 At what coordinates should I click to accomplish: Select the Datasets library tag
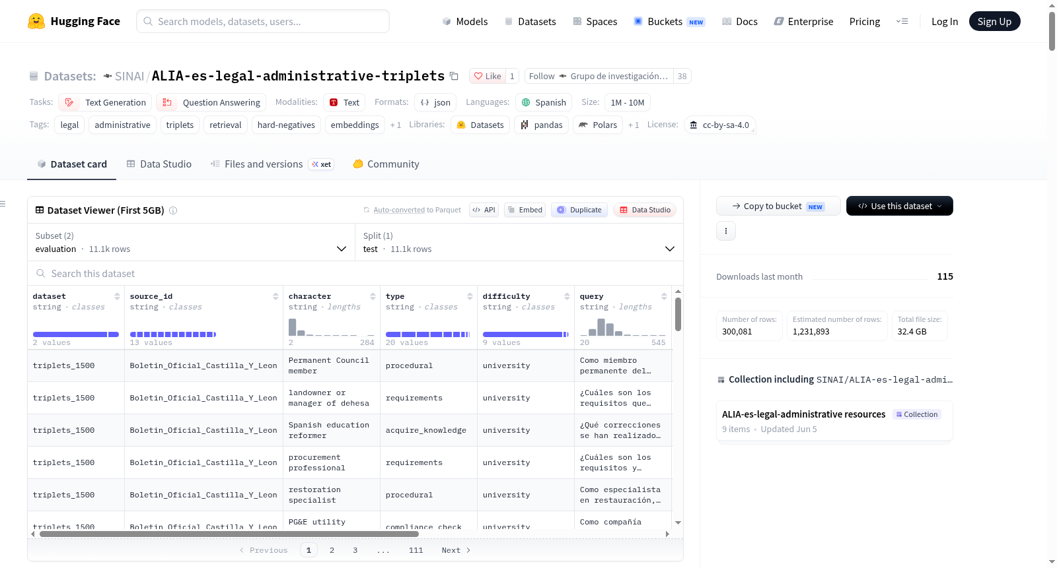(480, 125)
